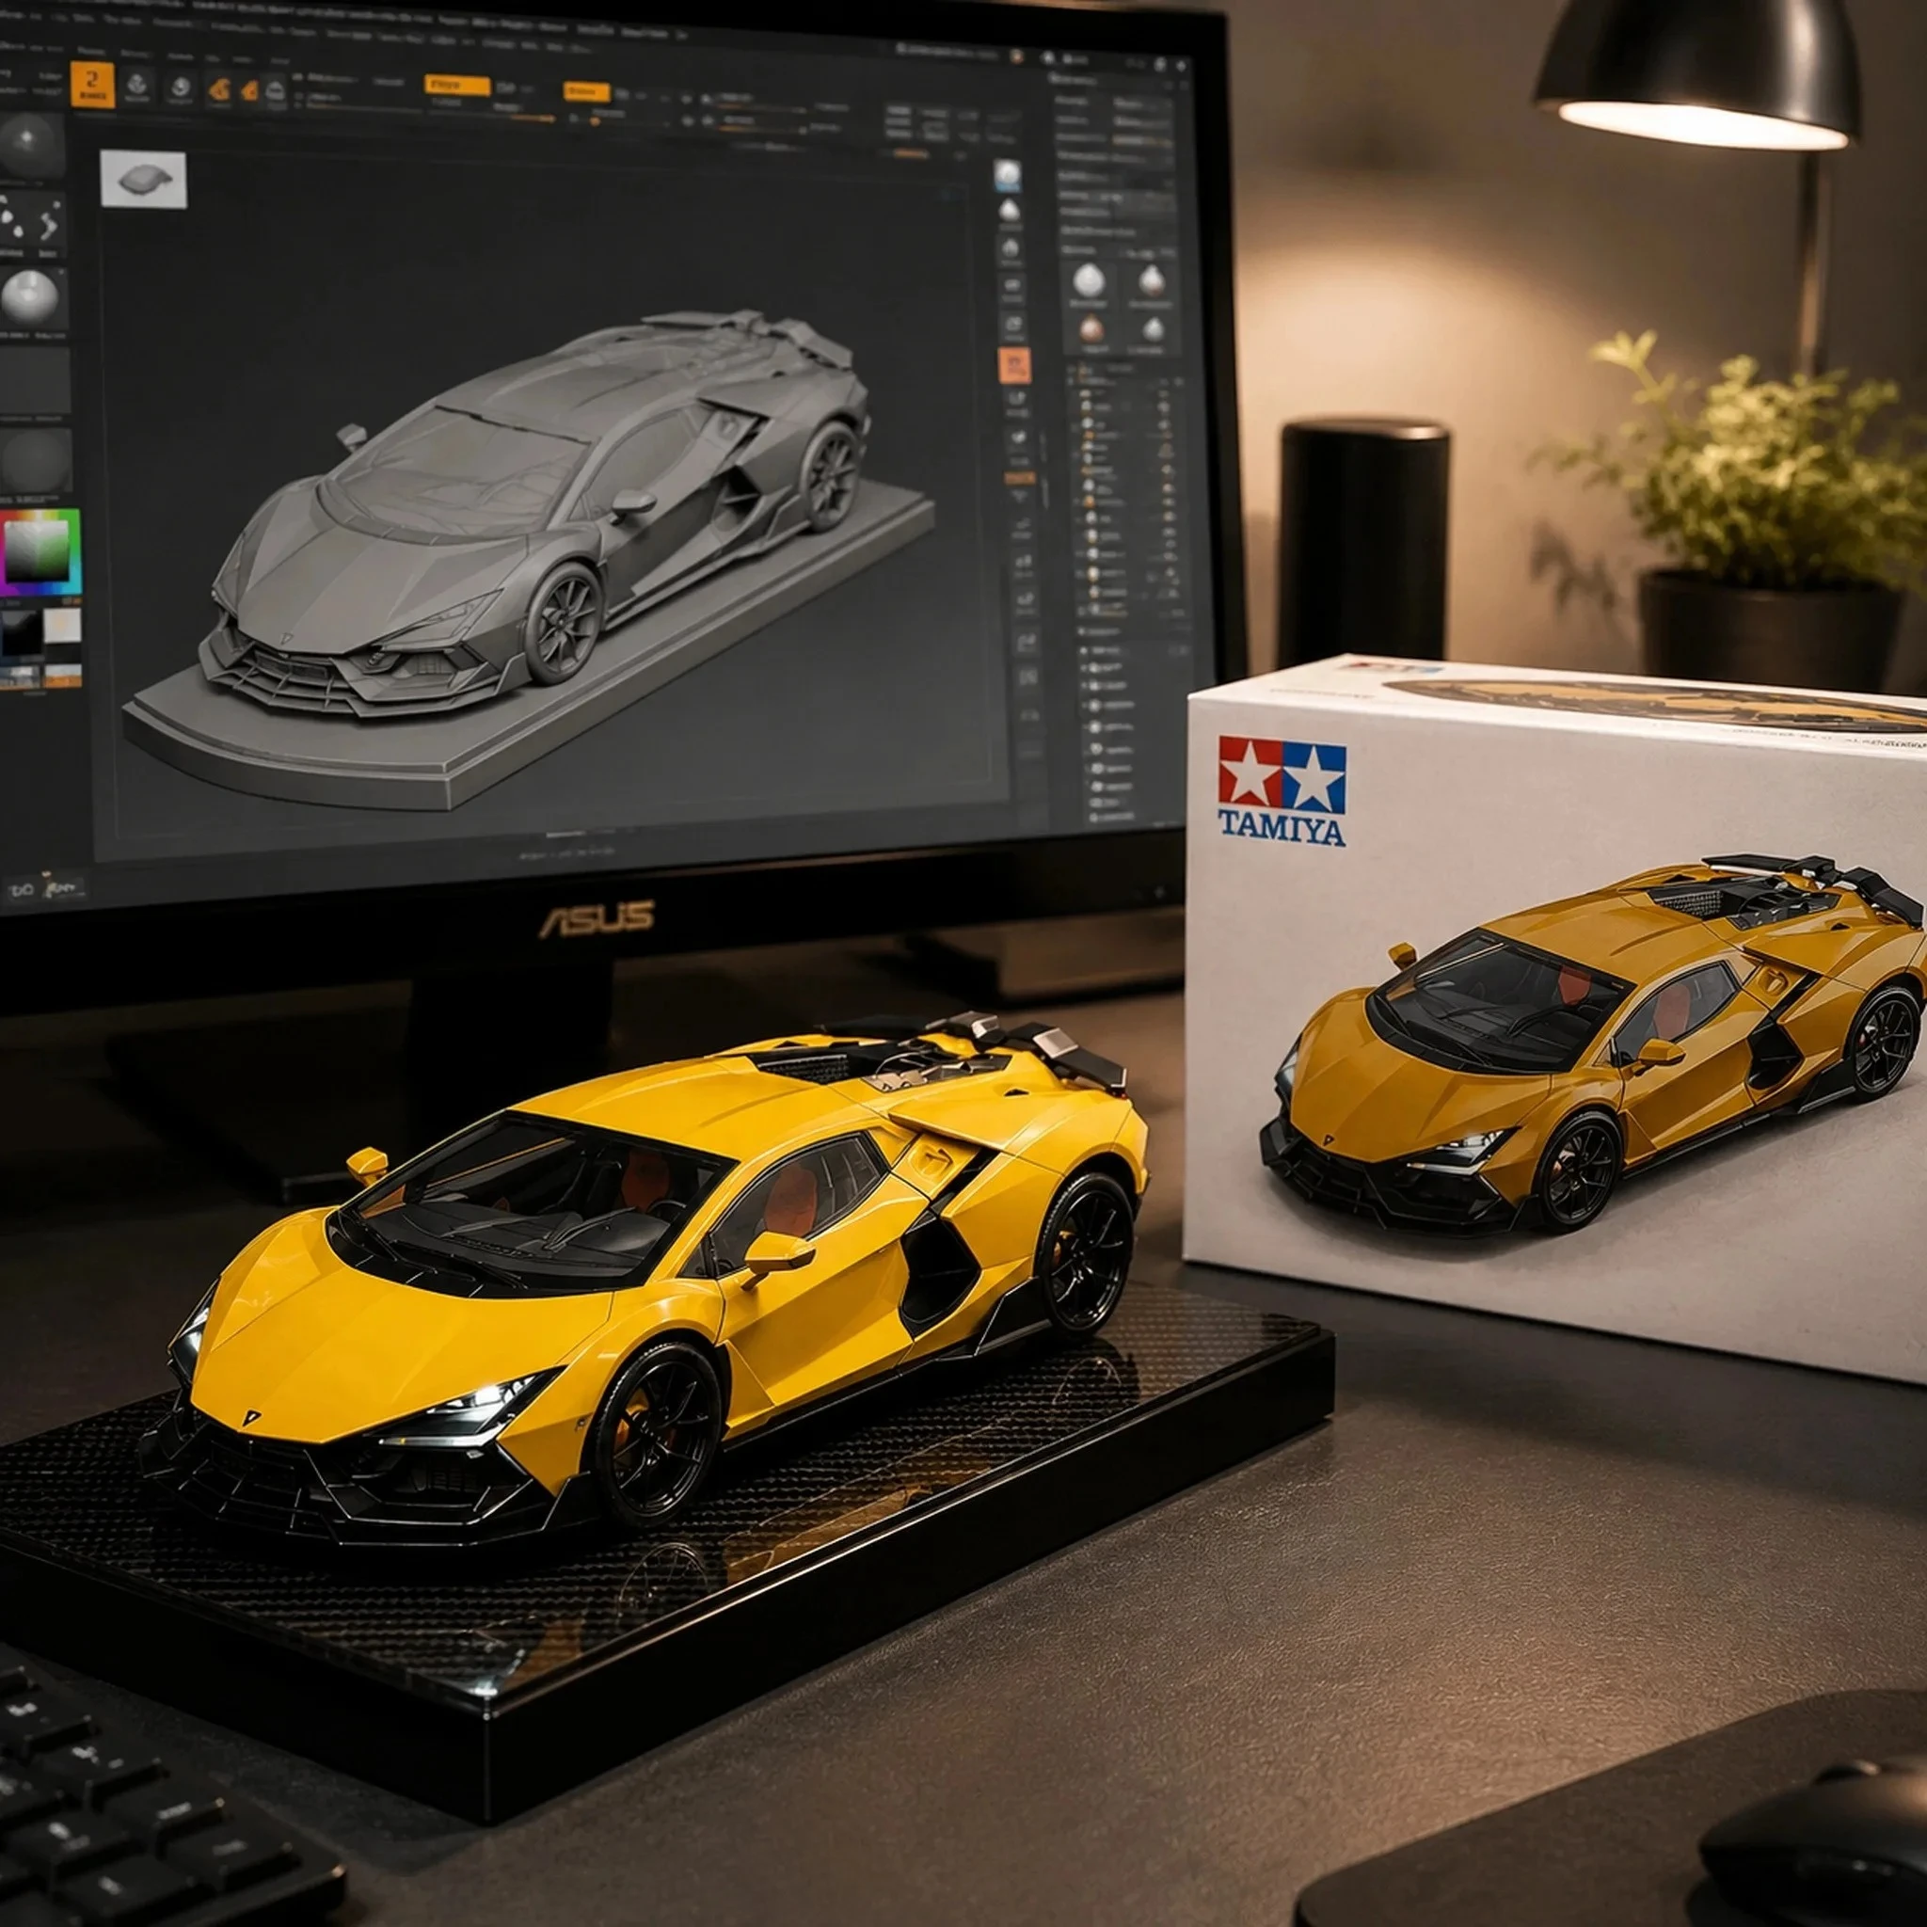Click the wider orange highlighted toolbar button
Image resolution: width=1927 pixels, height=1927 pixels.
(456, 86)
